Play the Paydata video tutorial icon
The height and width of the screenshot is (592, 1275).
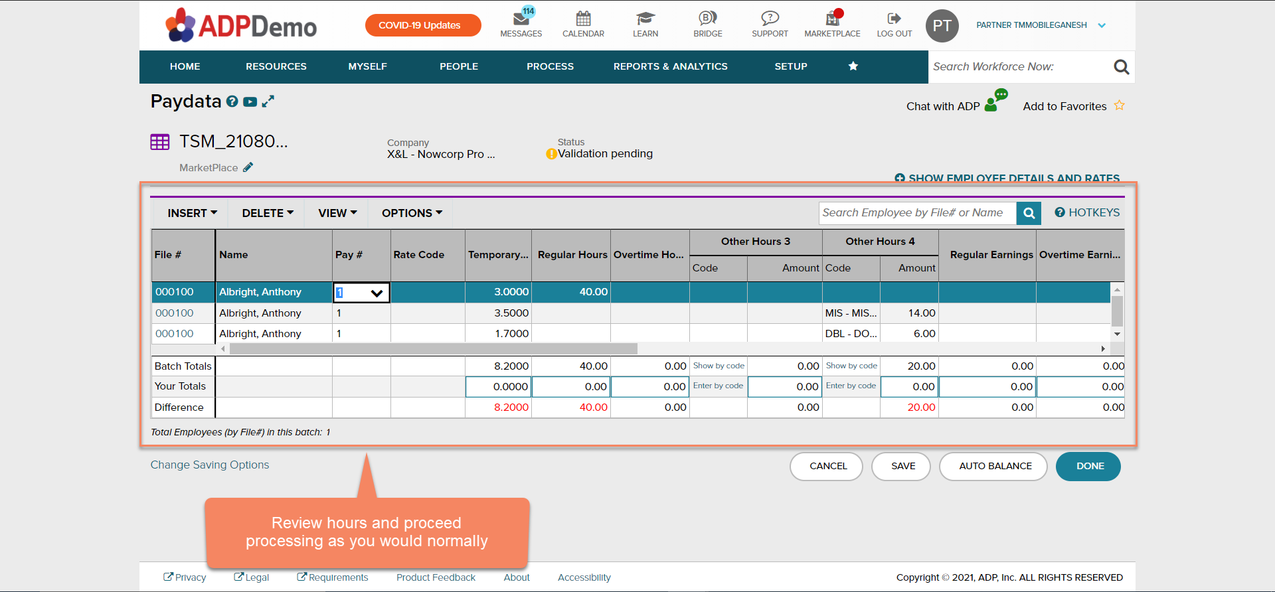click(x=250, y=102)
